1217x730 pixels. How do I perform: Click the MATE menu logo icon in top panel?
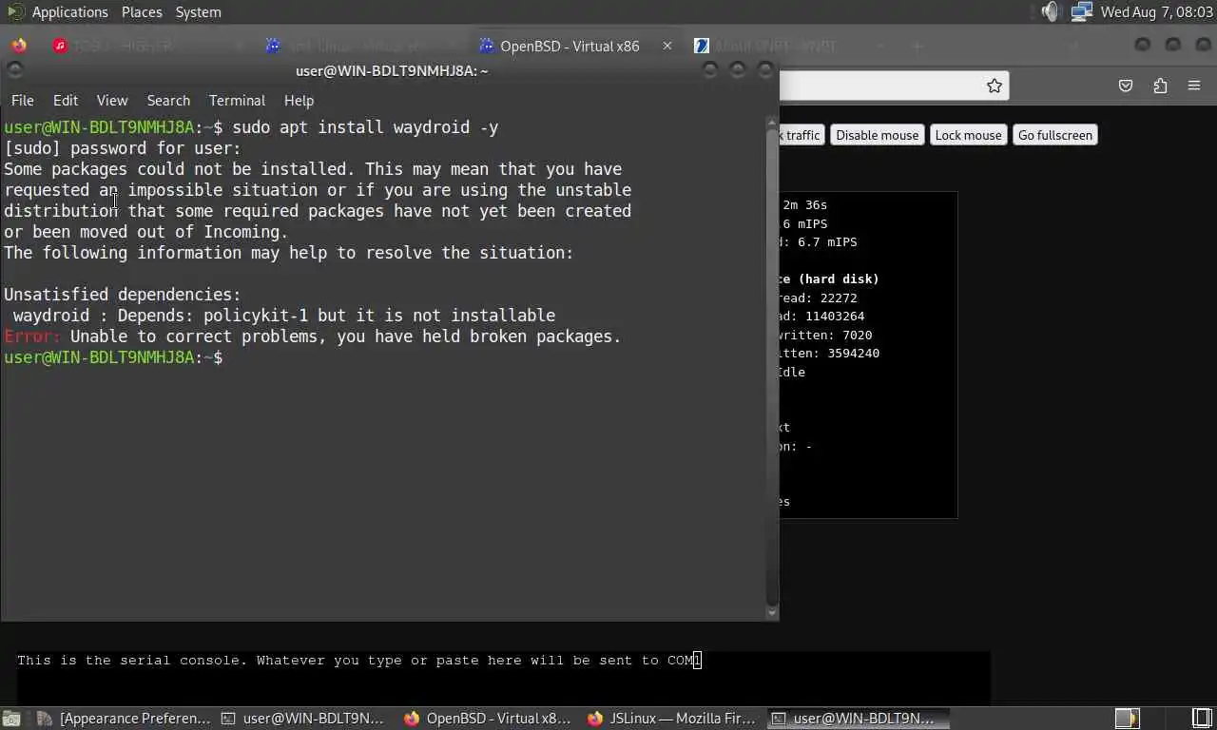[15, 11]
